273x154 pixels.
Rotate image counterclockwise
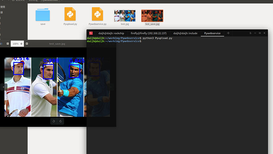pos(54,121)
